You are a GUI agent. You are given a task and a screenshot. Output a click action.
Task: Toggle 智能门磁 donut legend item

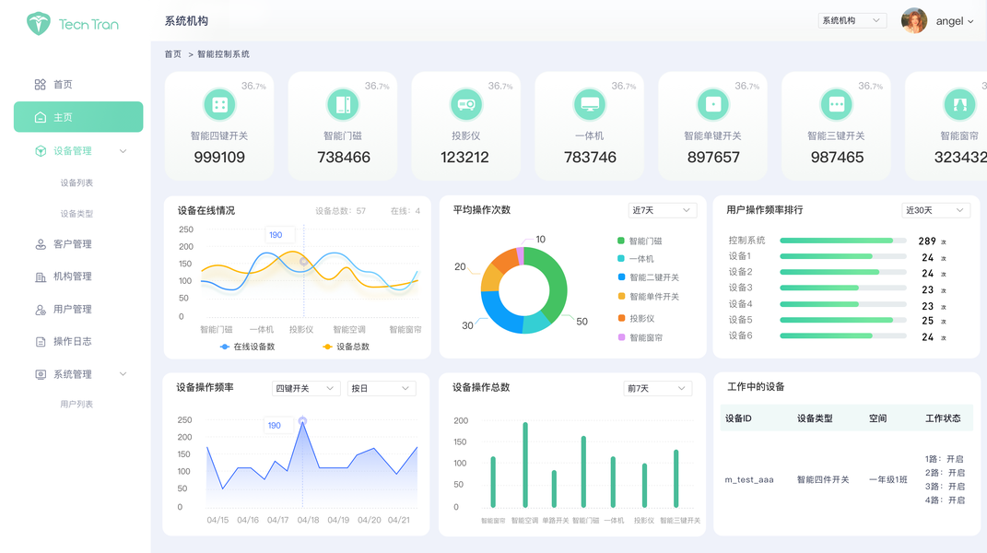point(640,241)
